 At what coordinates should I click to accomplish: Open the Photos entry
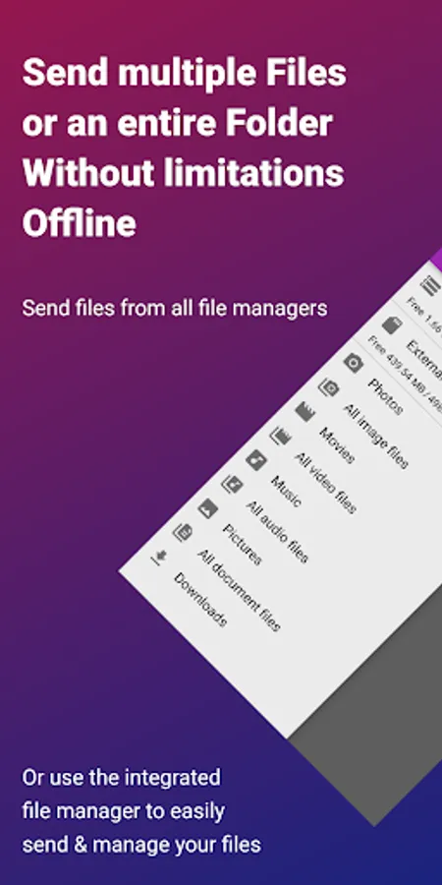tap(386, 397)
